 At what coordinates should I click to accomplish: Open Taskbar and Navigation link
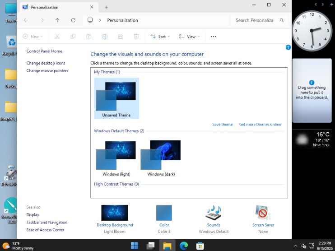47,223
